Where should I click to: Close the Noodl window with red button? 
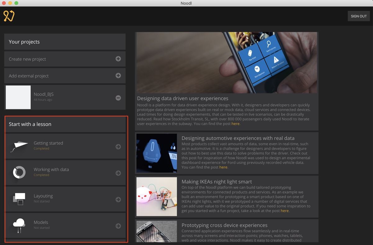[x=4, y=3]
